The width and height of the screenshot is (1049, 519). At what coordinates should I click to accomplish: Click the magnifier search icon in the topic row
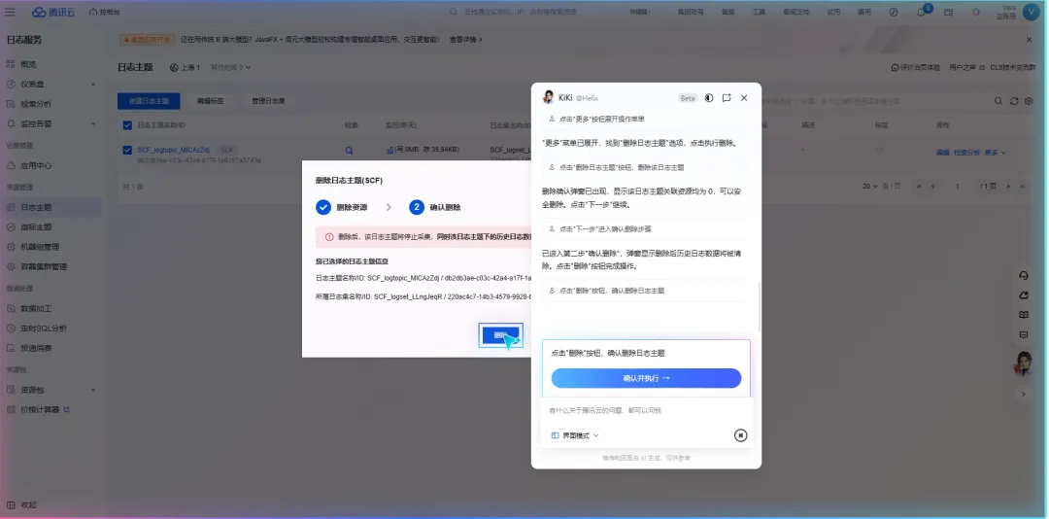[350, 150]
